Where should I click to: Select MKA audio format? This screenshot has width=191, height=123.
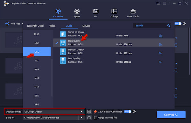coord(37,43)
